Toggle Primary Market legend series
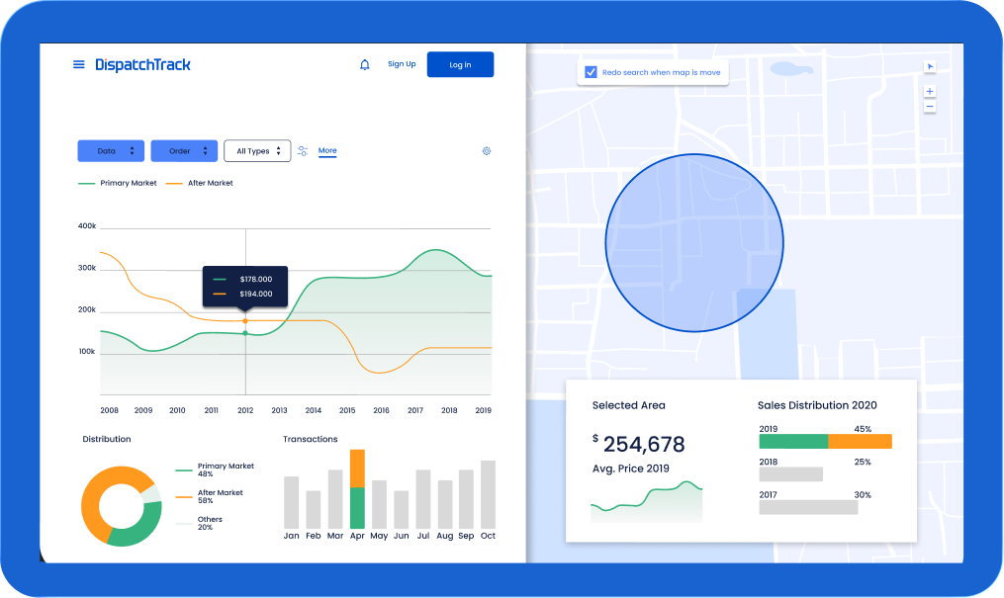This screenshot has height=598, width=1004. 117,183
